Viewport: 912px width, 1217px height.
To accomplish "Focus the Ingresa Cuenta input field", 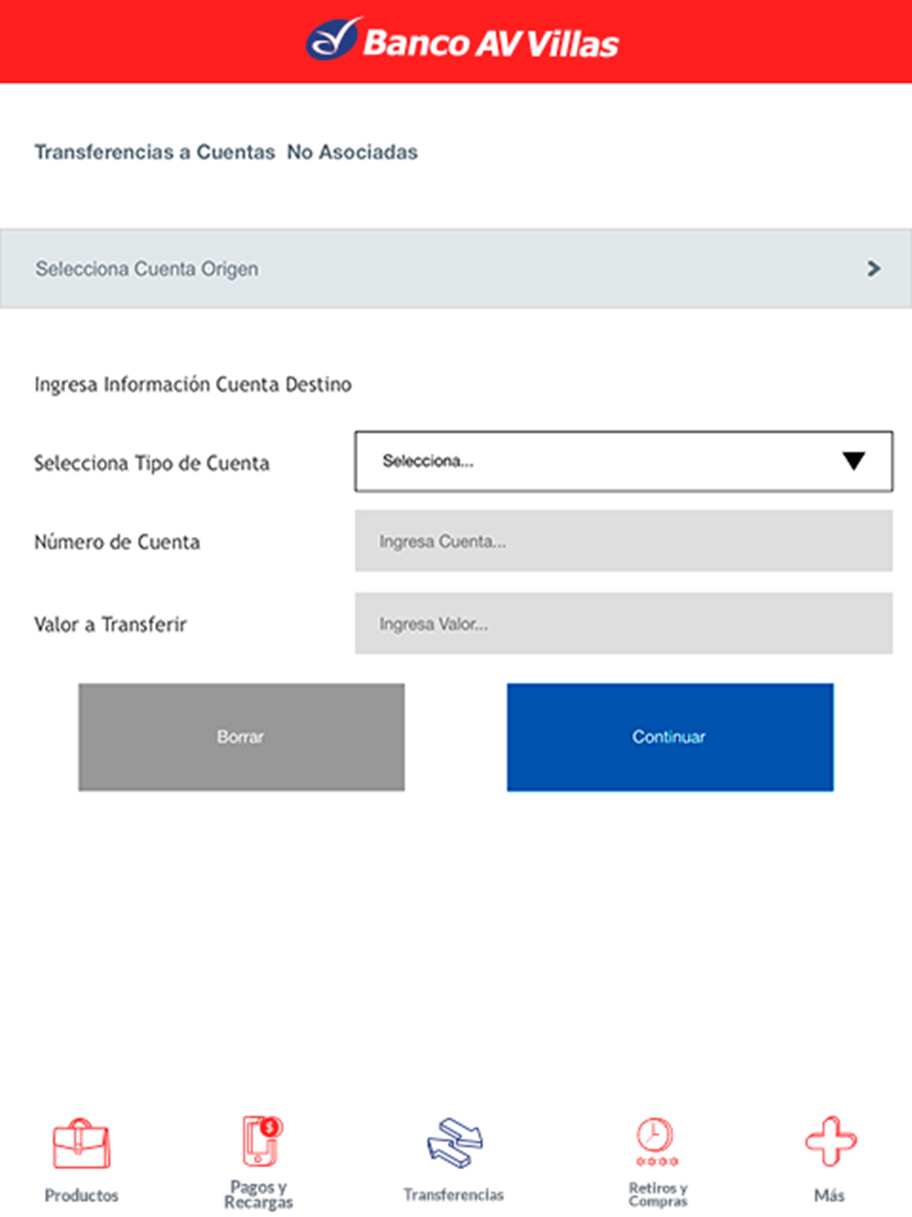I will (x=623, y=541).
